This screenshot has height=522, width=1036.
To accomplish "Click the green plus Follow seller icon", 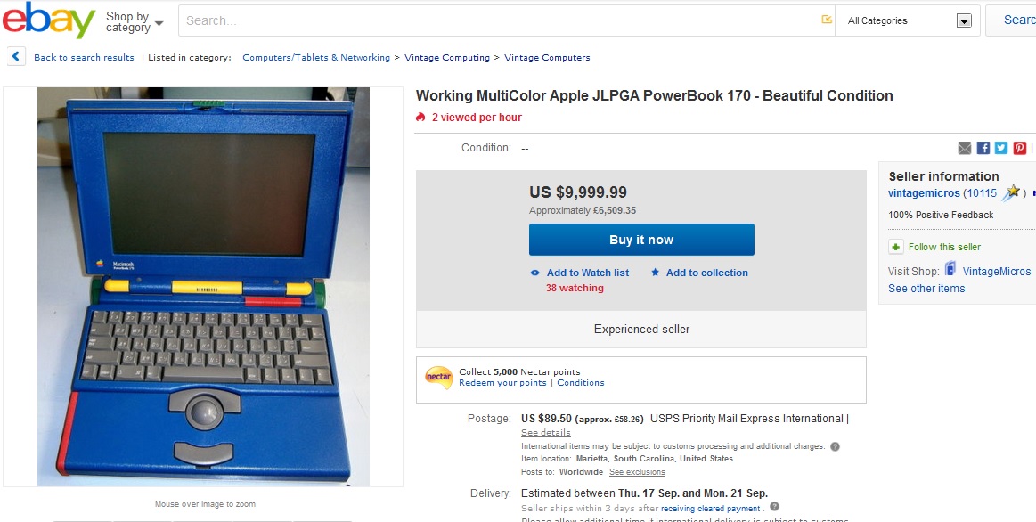I will (896, 247).
